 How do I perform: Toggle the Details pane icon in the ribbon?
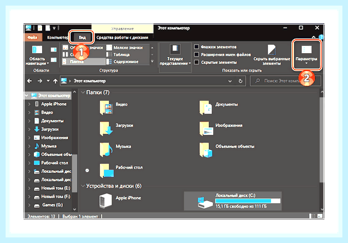53,60
